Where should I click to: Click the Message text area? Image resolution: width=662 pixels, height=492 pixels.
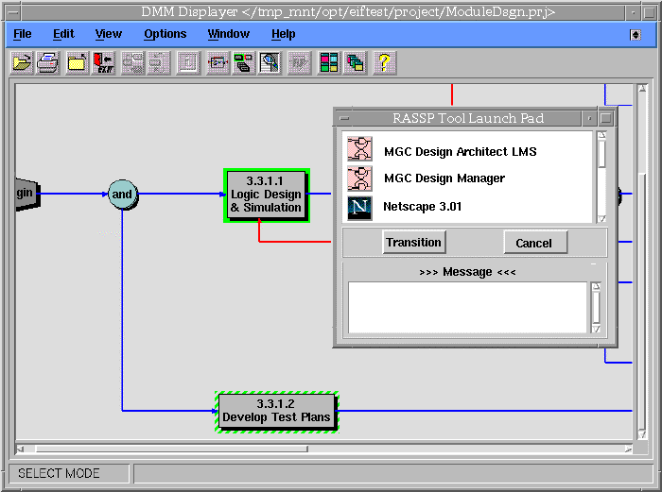[x=467, y=306]
